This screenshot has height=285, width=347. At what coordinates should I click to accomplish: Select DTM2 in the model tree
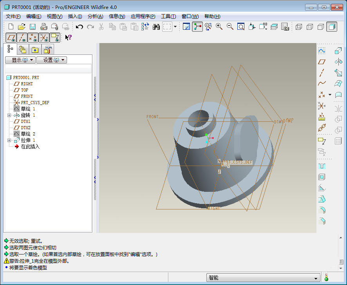click(22, 128)
